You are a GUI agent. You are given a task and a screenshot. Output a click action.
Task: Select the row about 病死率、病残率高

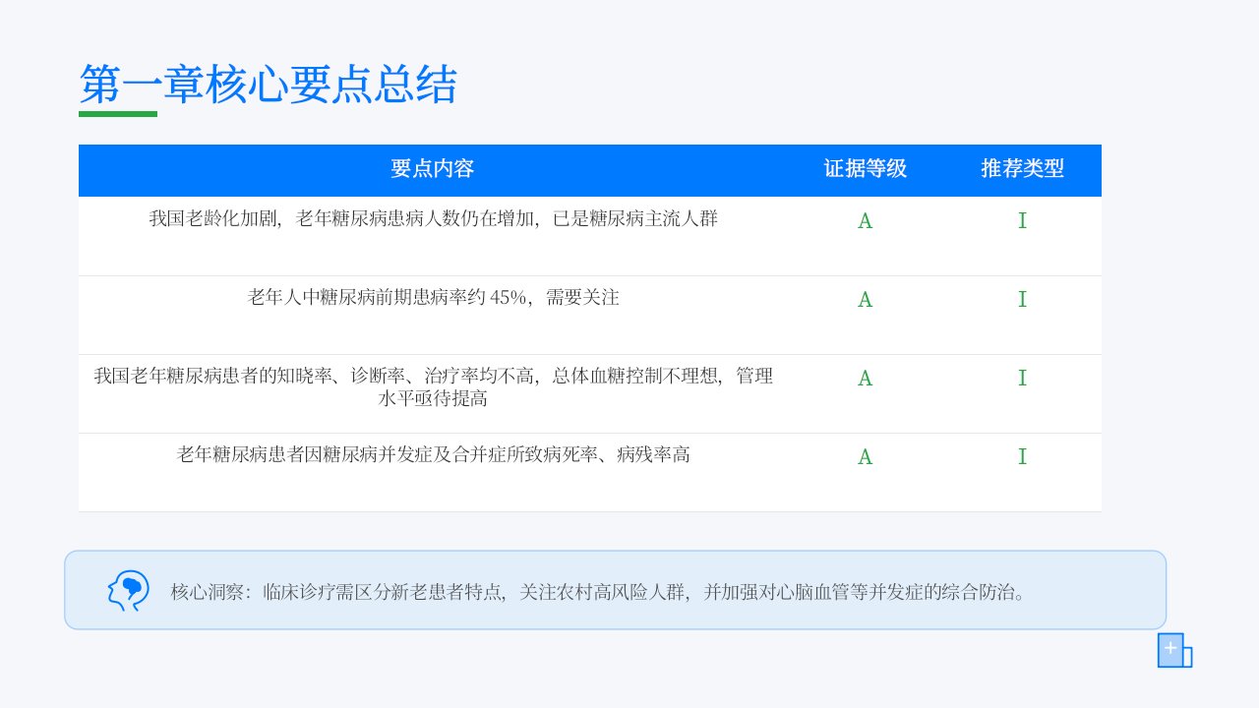click(590, 472)
